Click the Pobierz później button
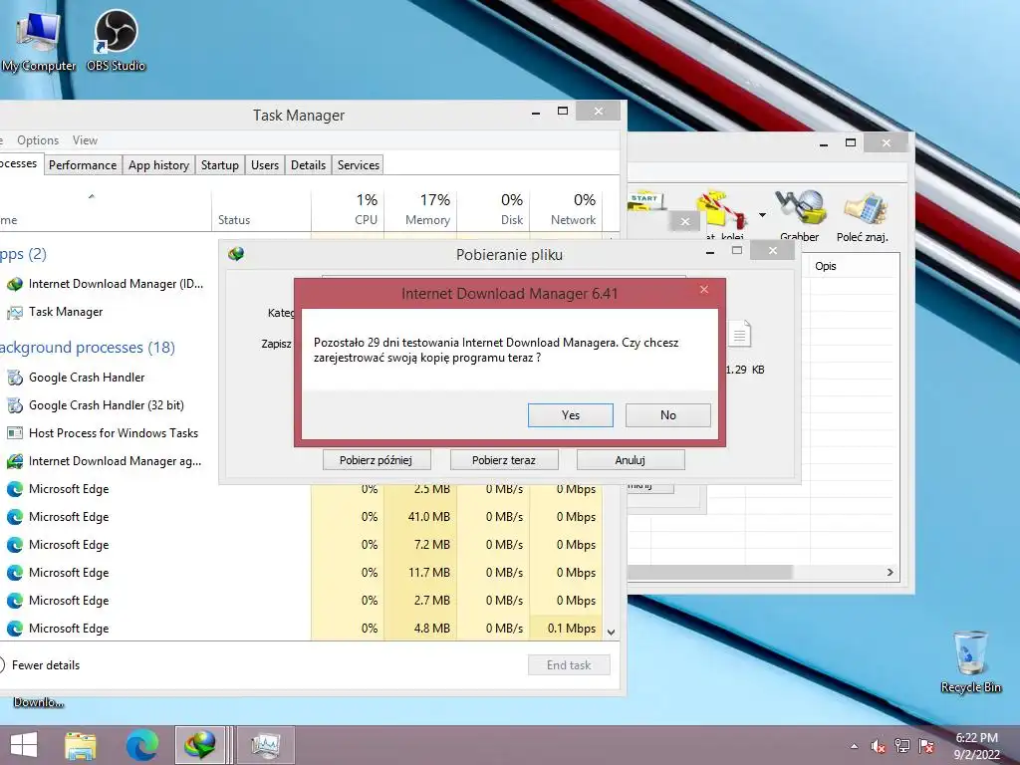Viewport: 1020px width, 765px height. tap(376, 460)
